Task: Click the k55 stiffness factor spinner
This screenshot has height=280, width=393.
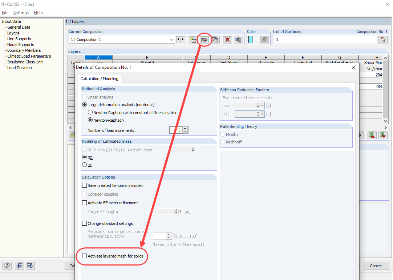Action: click(x=258, y=114)
